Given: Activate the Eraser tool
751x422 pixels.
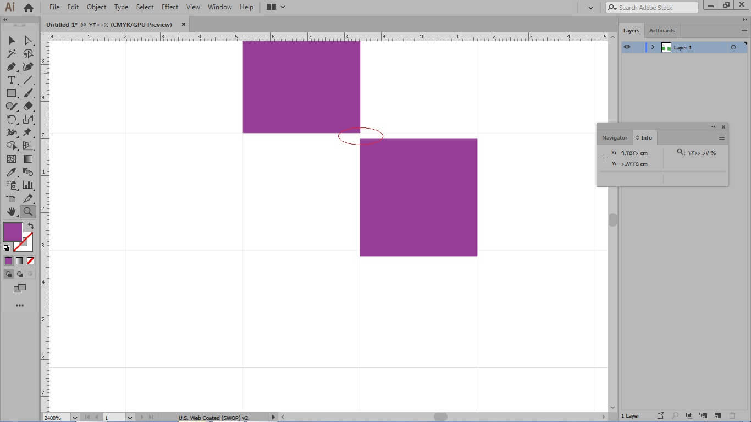Looking at the screenshot, I should [x=28, y=106].
